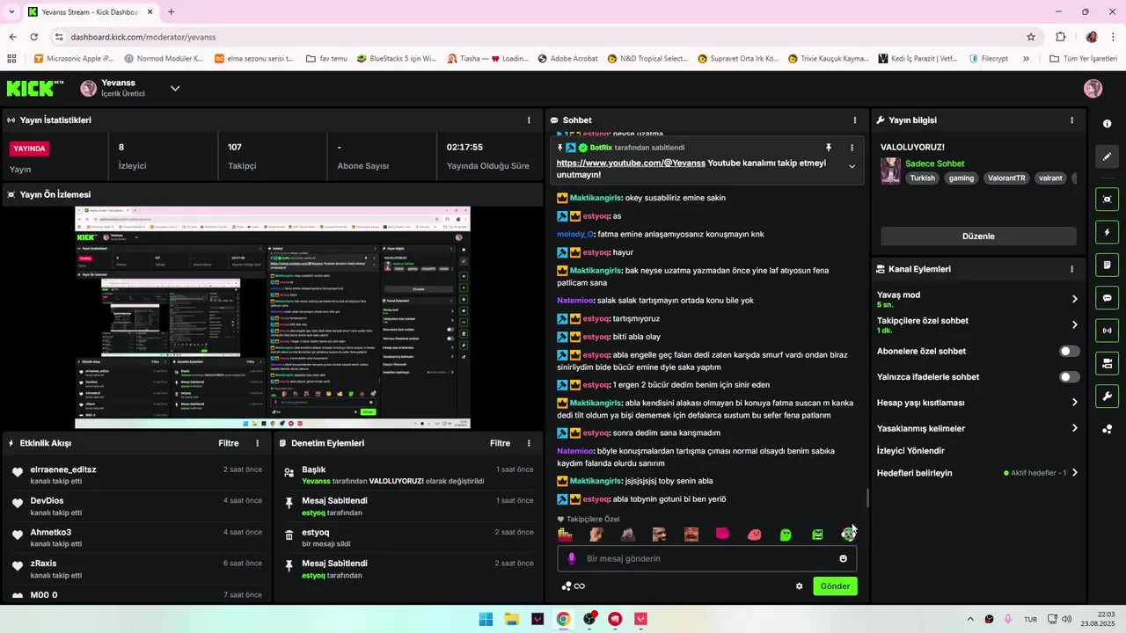Open Yayın İstatistikleri three-dot menu
The height and width of the screenshot is (633, 1126).
[529, 120]
